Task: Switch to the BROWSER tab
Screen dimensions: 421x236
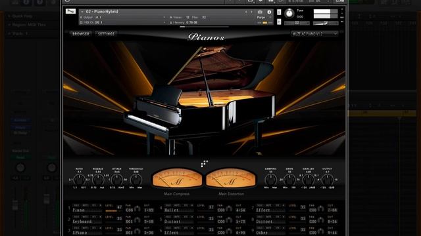Action: (x=81, y=34)
